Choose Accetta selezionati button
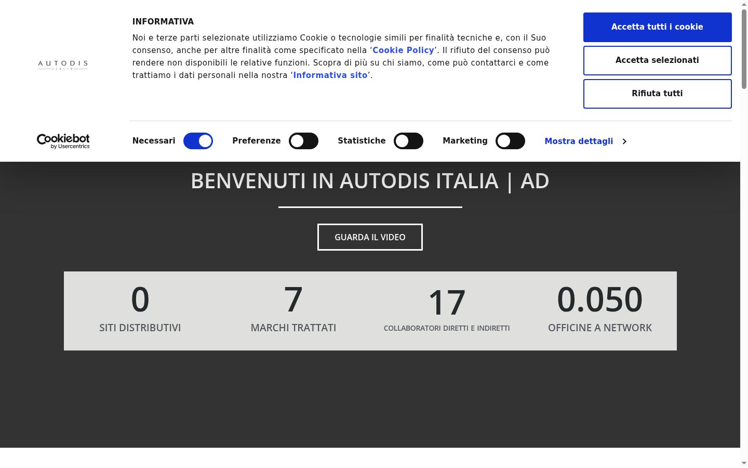 pos(657,60)
